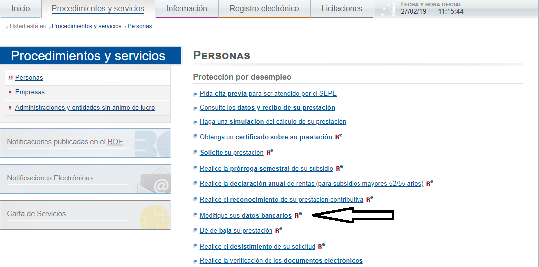Click the Re icon beside prórroga semestral link

[x=339, y=168]
